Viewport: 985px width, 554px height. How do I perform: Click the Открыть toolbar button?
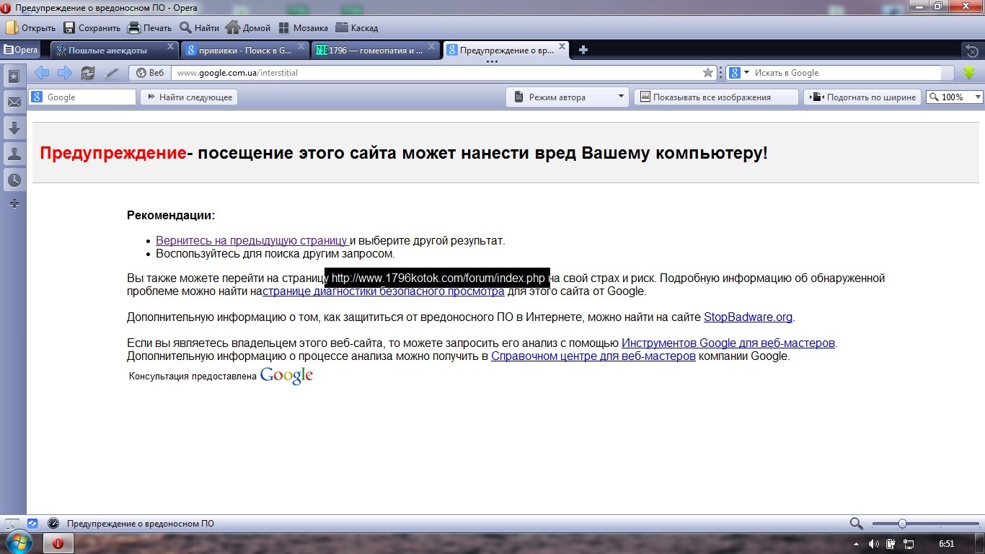pos(31,28)
